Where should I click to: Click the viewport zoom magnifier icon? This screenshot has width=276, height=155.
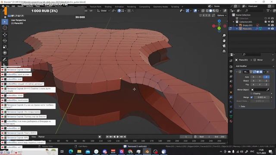pos(224,36)
